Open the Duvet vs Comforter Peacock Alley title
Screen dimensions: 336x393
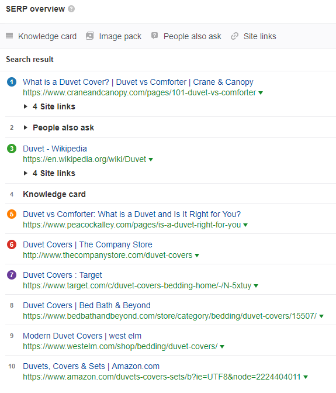tap(131, 214)
